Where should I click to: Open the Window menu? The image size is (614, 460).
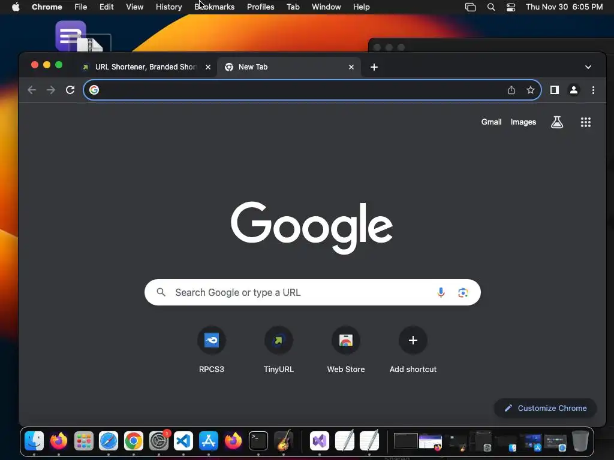(326, 7)
